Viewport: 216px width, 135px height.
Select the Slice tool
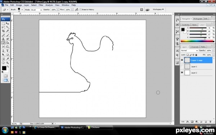[8, 31]
